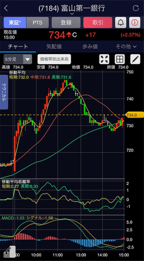Viewport: 144px width, 261px height.
Task: Tap the 現在値 15:00 label
Action: 10,35
